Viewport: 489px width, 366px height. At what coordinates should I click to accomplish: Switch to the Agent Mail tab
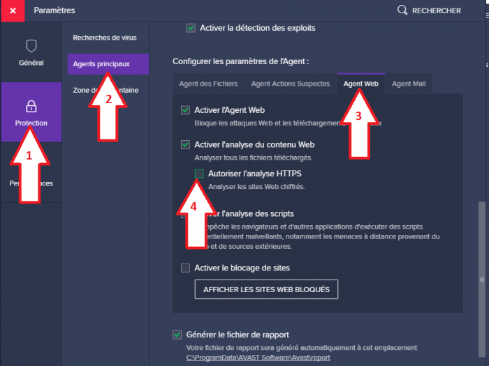409,84
